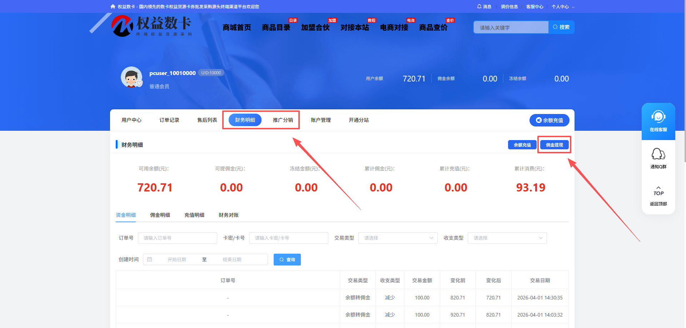The width and height of the screenshot is (686, 328).
Task: Click the user avatar thumbnail
Action: click(131, 77)
